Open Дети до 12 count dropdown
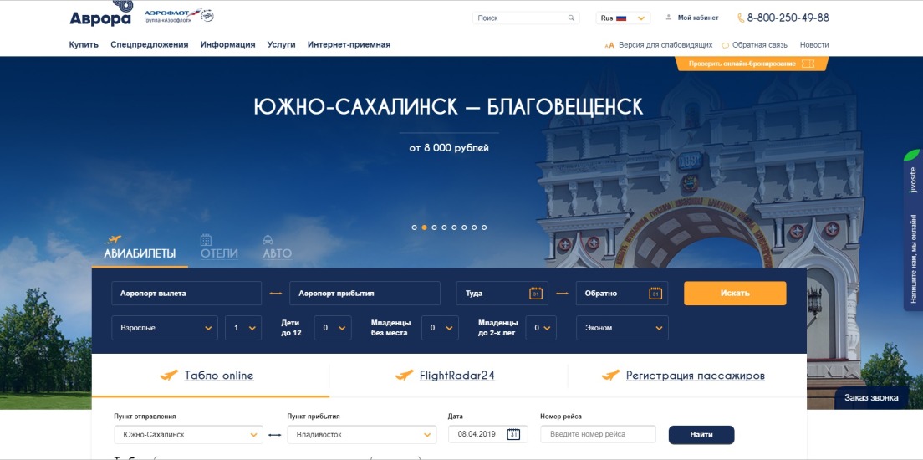This screenshot has height=460, width=923. pyautogui.click(x=333, y=328)
